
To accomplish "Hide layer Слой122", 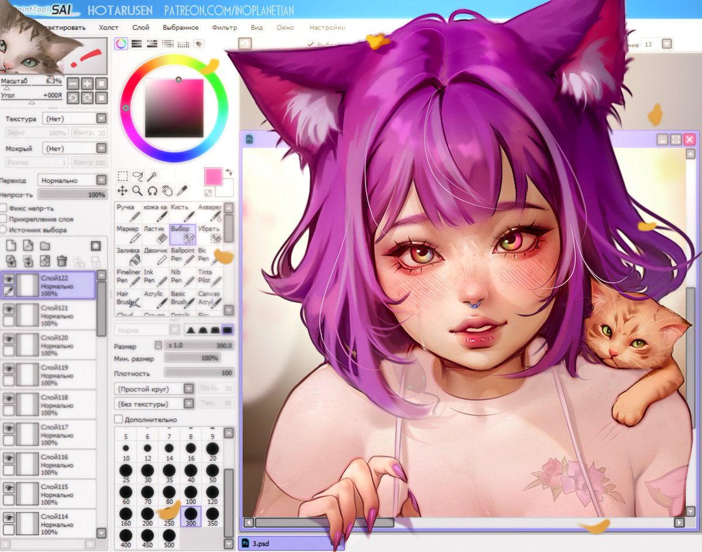I will (9, 280).
